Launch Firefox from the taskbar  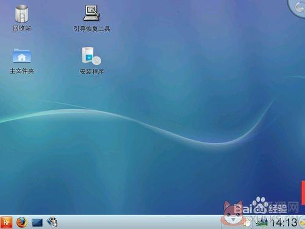click(22, 222)
